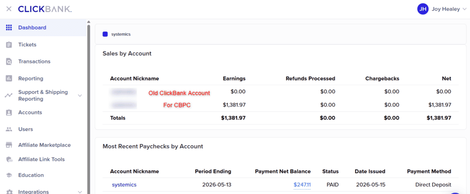Click the blurred nickname in the $0.00 row
This screenshot has height=194, width=470.
pos(123,92)
